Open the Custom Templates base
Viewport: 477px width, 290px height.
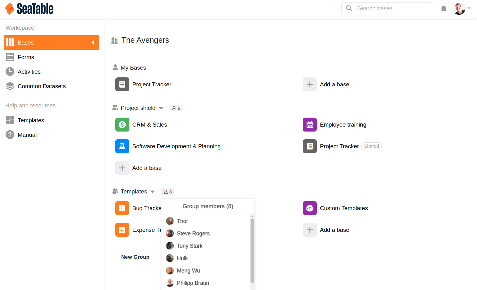[344, 208]
